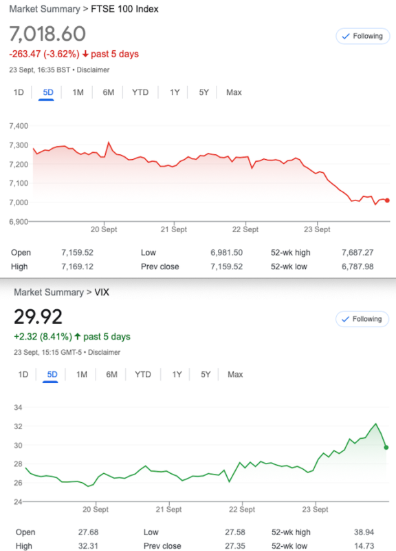Click the VIX price 29.92
The width and height of the screenshot is (396, 551).
(38, 317)
